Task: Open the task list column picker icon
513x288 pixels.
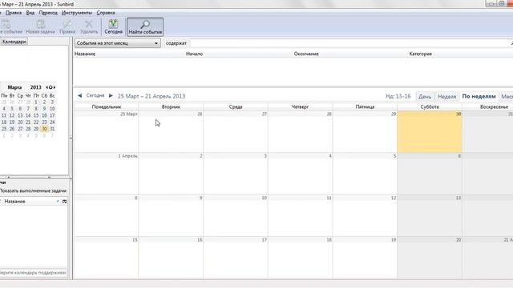Action: click(64, 202)
